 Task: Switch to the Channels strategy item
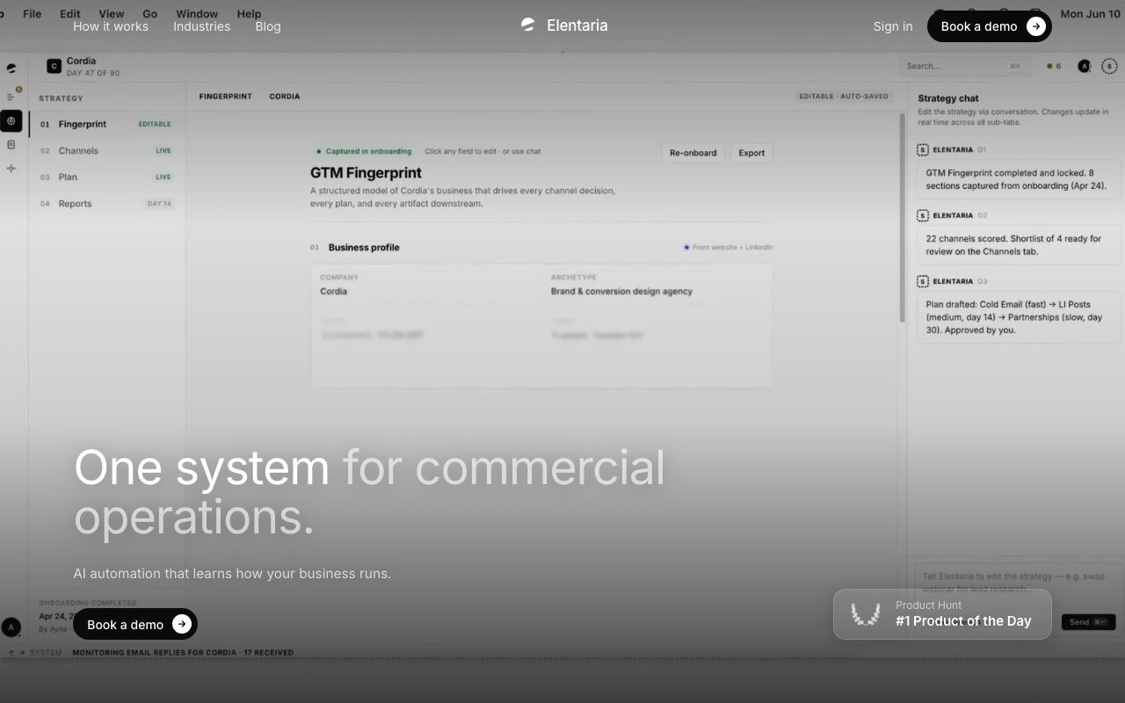[107, 150]
